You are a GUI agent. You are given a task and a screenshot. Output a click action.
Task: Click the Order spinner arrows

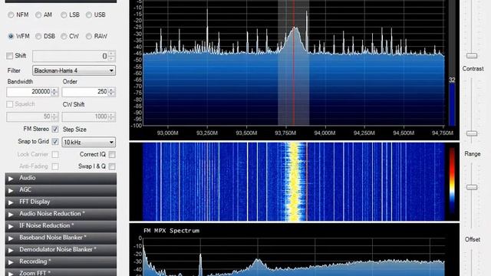coord(112,92)
